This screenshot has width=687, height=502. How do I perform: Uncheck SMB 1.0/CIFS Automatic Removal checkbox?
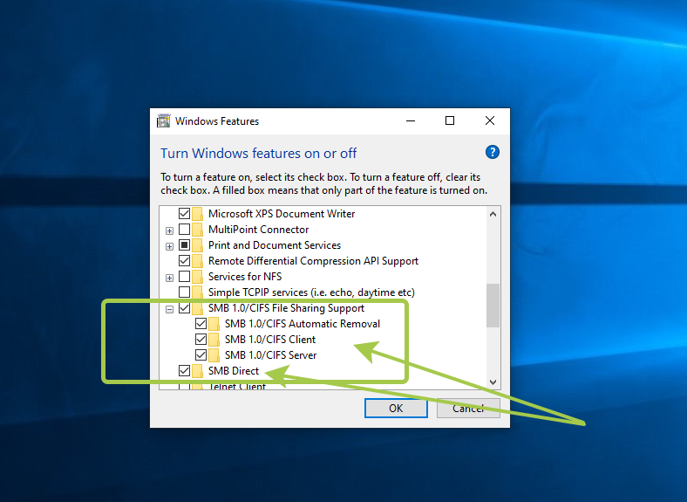click(x=201, y=324)
